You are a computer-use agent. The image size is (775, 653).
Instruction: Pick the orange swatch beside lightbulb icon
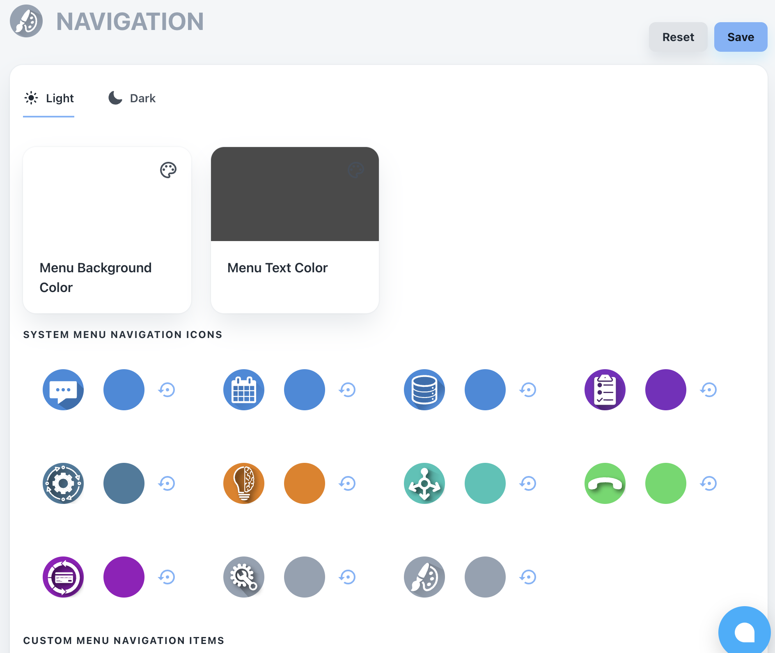coord(305,483)
